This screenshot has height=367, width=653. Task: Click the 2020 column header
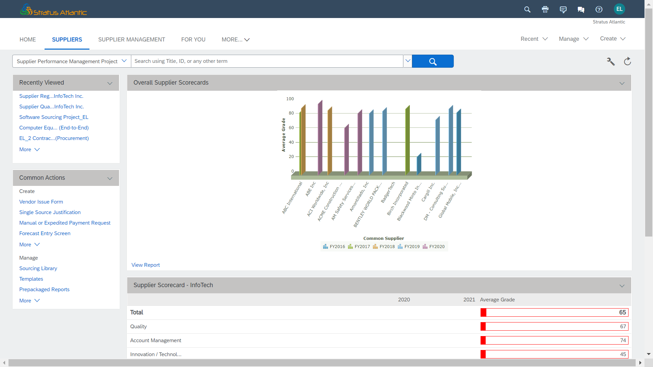click(404, 300)
